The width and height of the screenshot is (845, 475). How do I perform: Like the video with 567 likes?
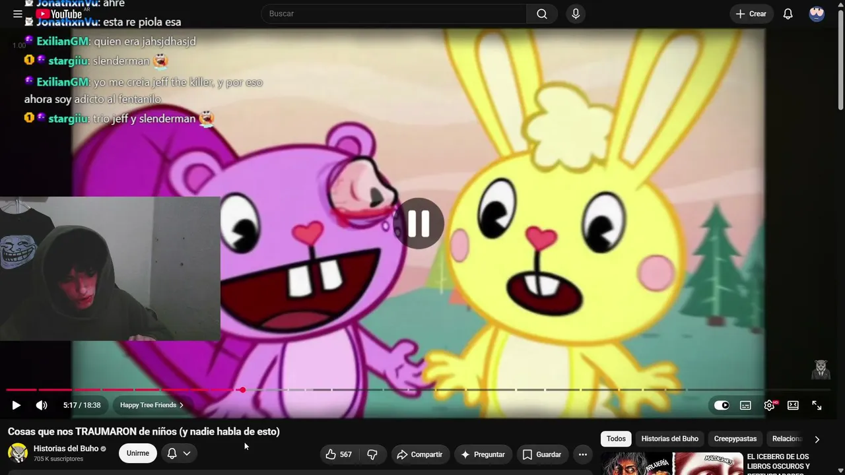coord(339,454)
